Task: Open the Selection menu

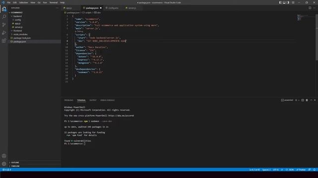Action: pos(23,2)
